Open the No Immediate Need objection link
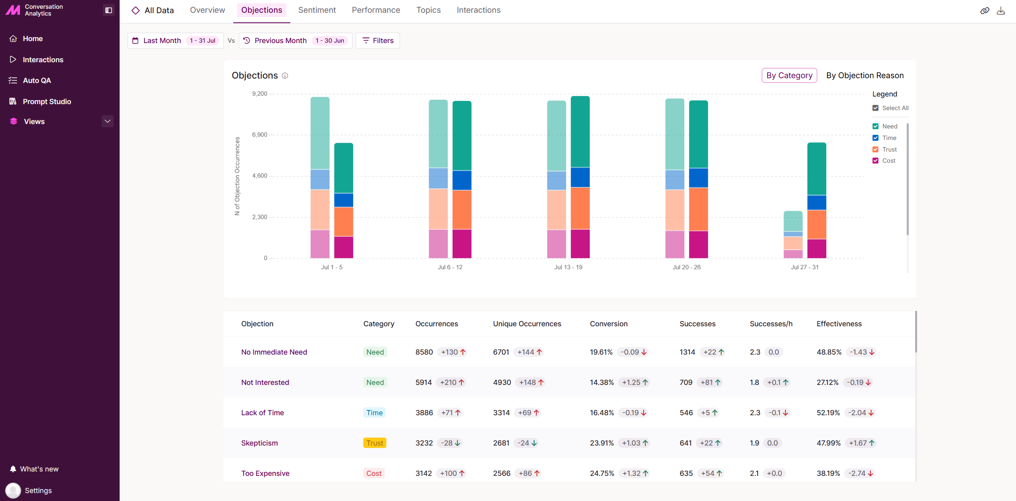The height and width of the screenshot is (501, 1016). [x=274, y=352]
